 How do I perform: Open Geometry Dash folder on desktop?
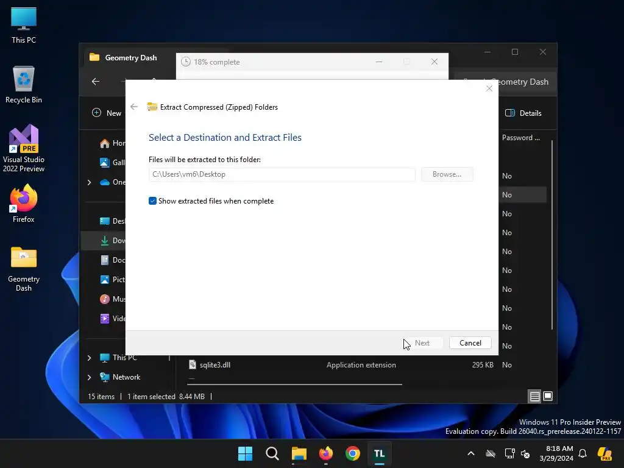pyautogui.click(x=24, y=269)
